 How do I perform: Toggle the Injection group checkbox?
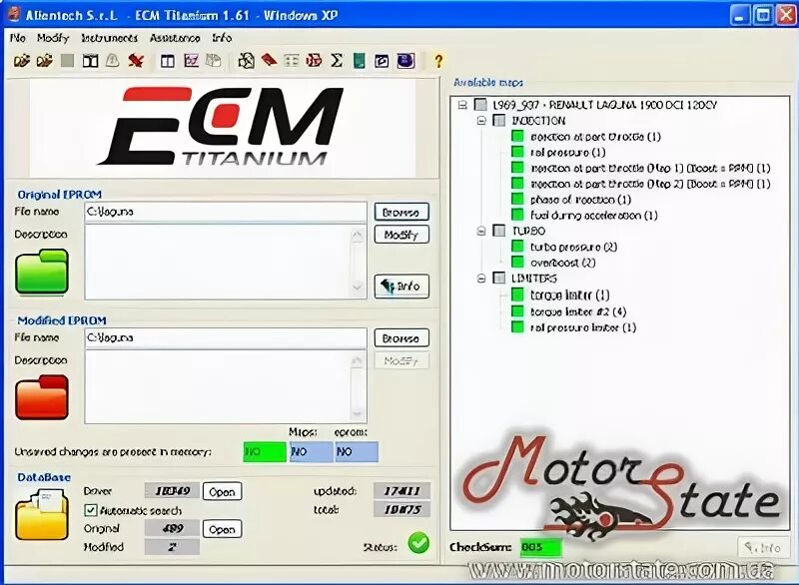pos(499,121)
